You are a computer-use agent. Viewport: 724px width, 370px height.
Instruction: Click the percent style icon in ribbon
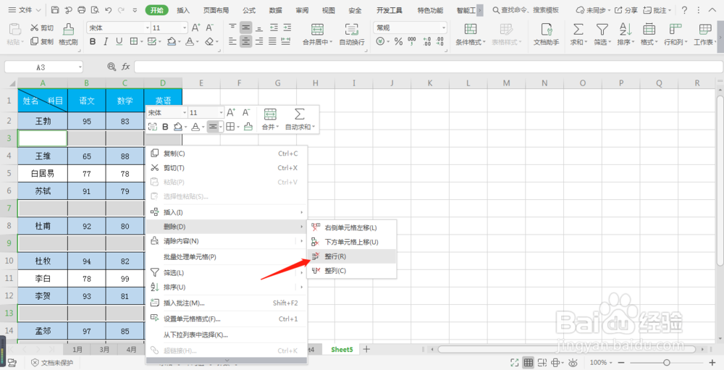398,41
